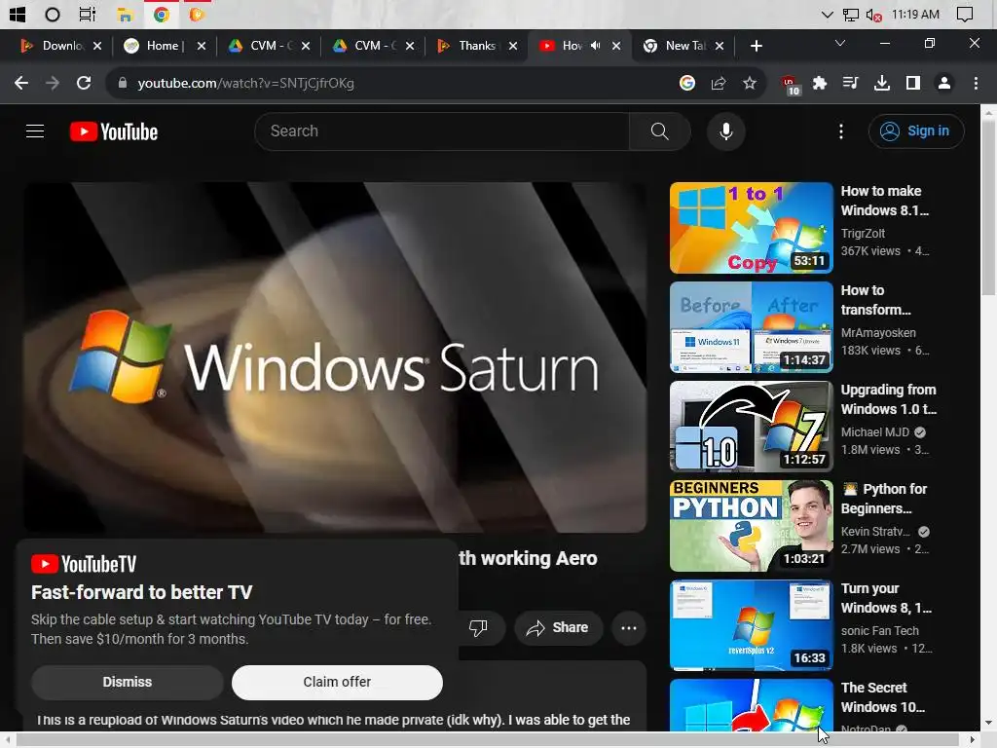Go back in browser history
This screenshot has width=997, height=748.
point(21,83)
